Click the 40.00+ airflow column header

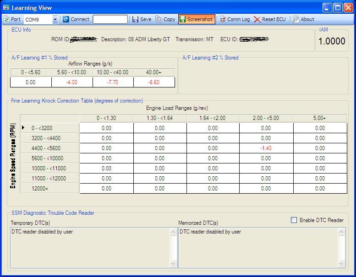coord(154,72)
